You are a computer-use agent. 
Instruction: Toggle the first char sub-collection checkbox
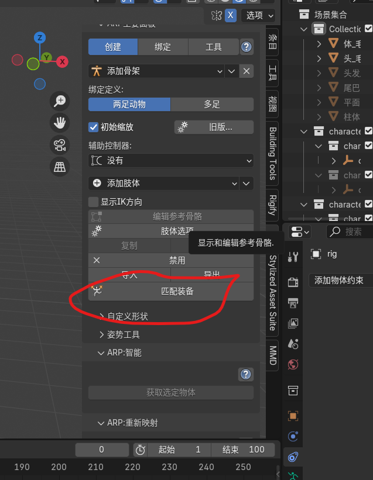point(368,146)
